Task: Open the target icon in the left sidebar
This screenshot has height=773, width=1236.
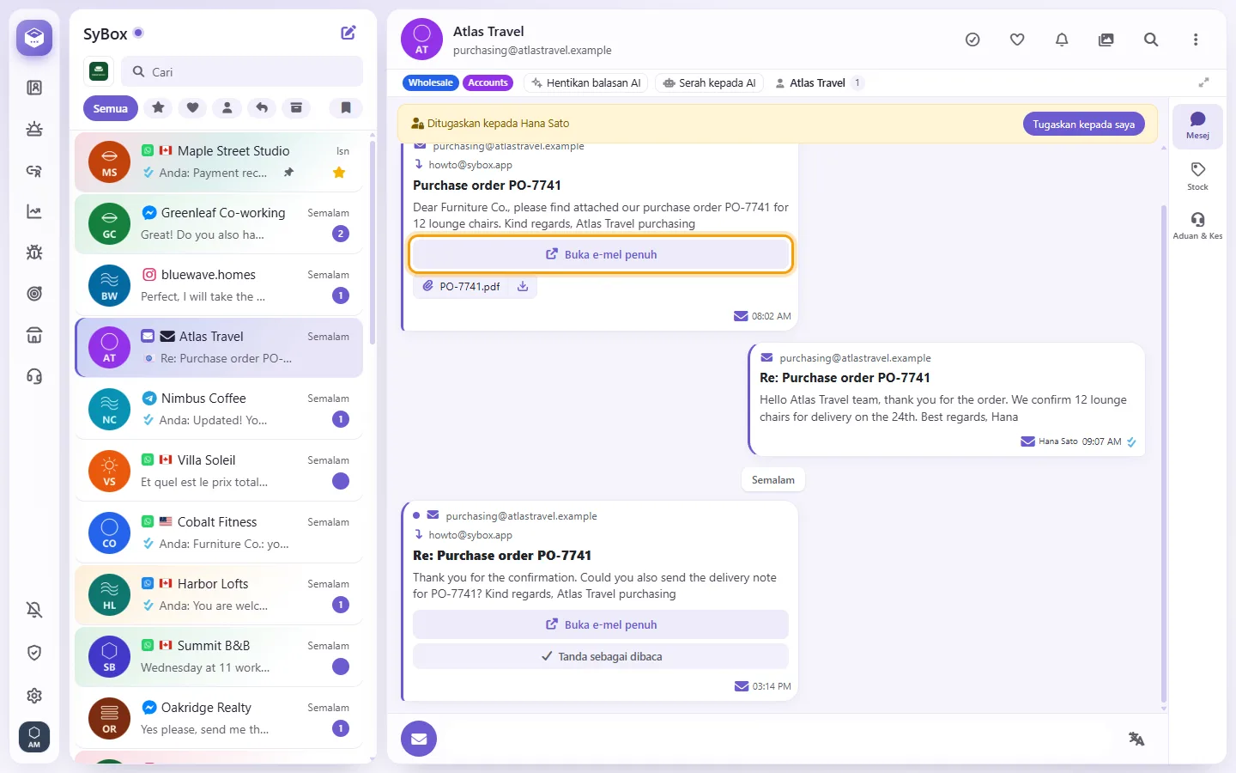Action: [34, 294]
